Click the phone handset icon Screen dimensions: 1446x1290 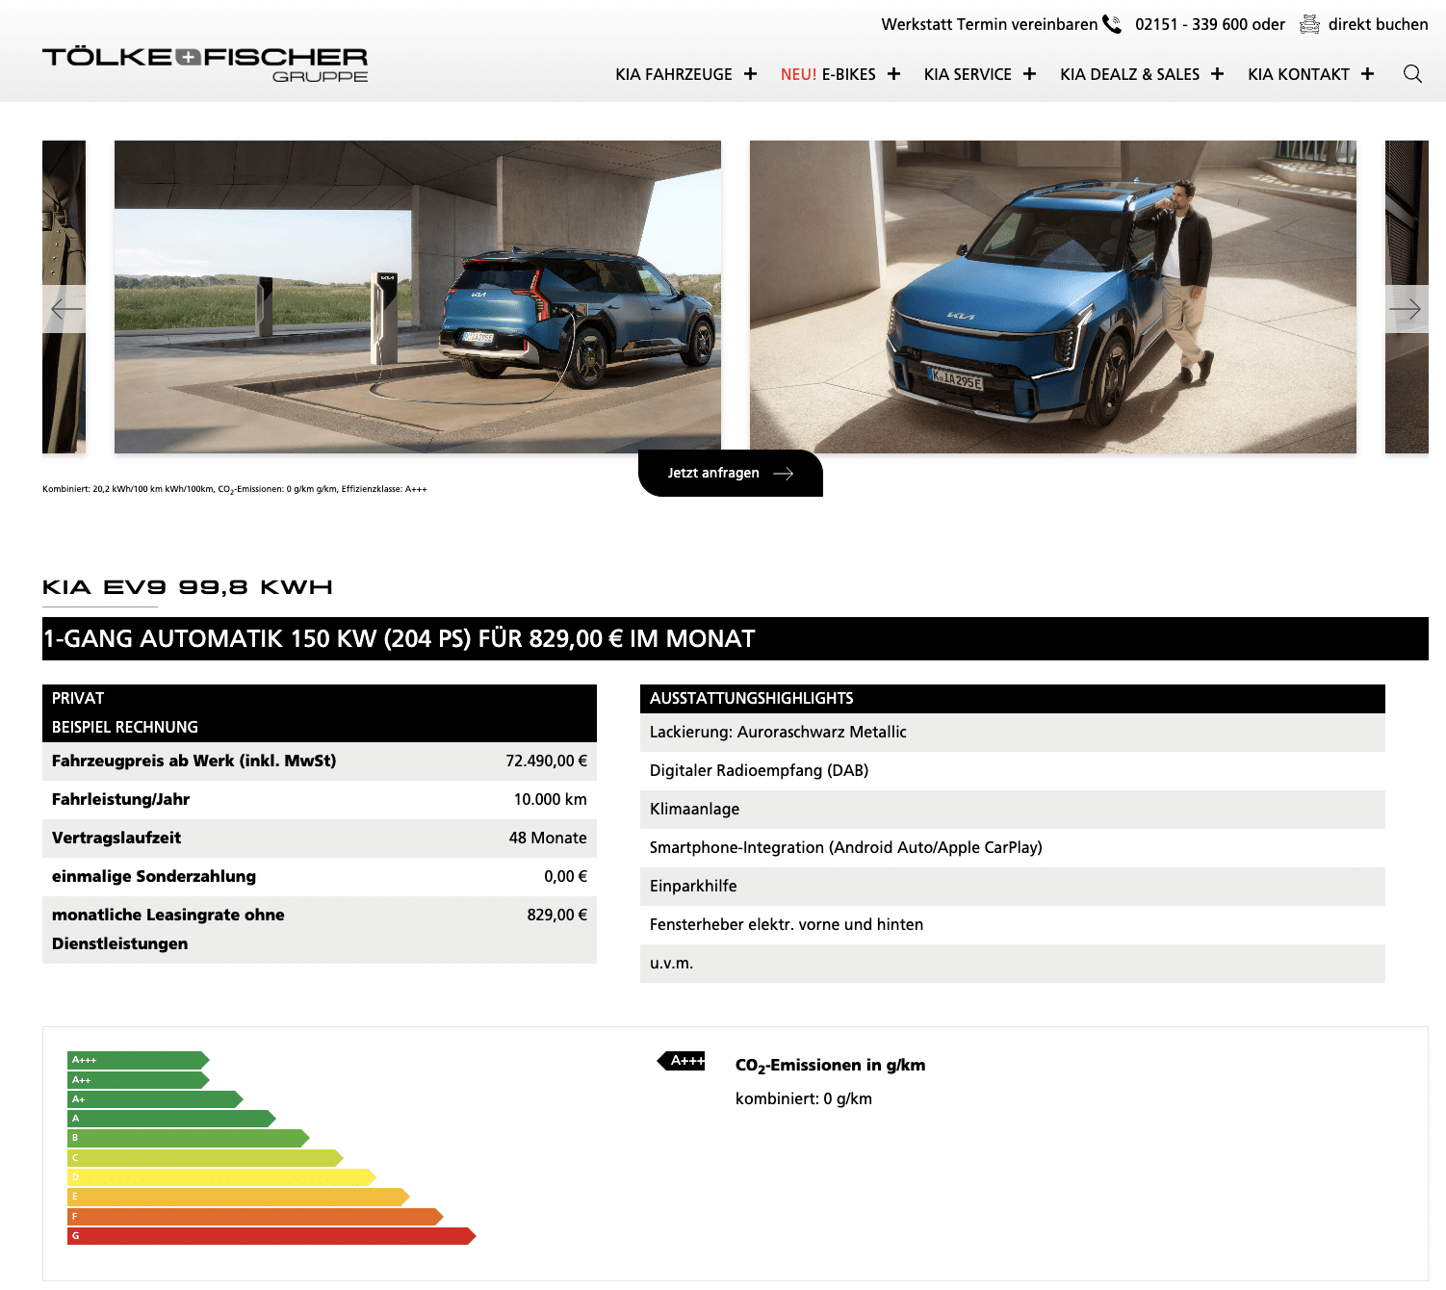1112,24
